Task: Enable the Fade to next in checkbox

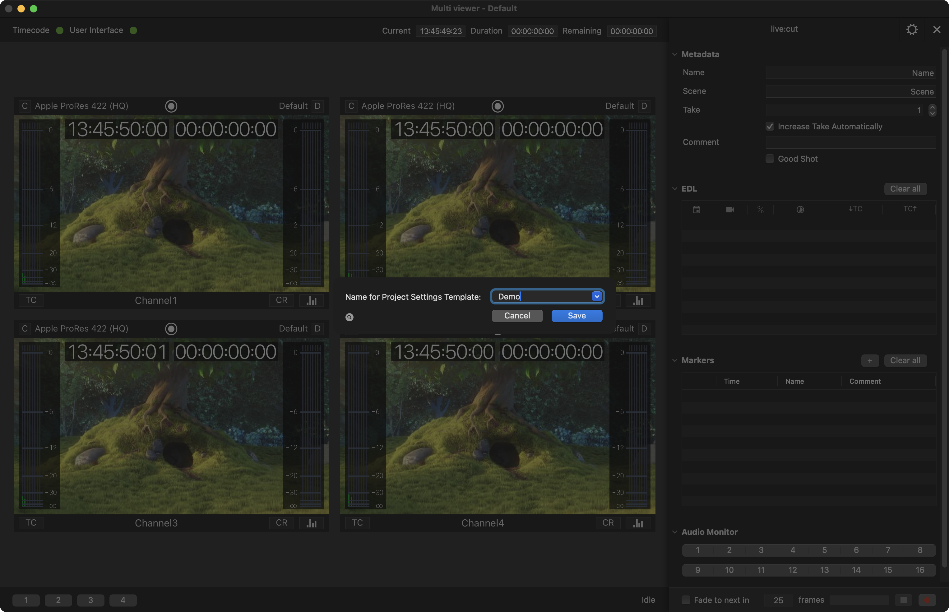Action: 686,600
